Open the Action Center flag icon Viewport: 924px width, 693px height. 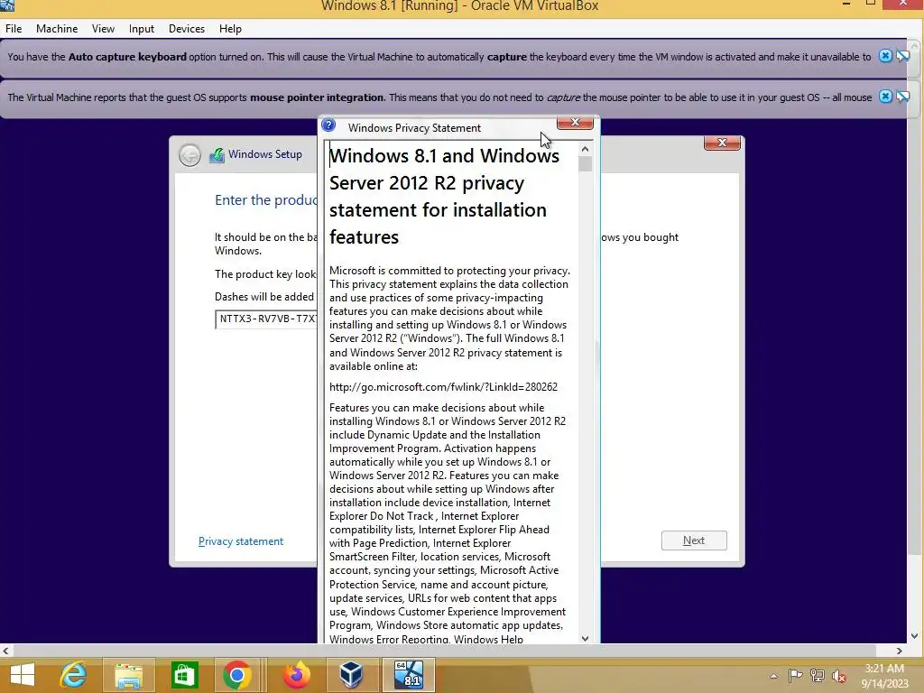tap(796, 675)
